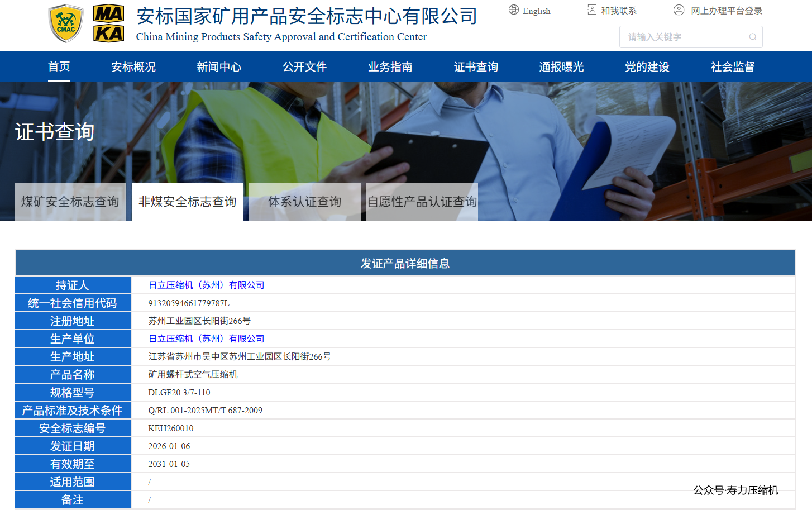812x510 pixels.
Task: Select 业务指南 in the navigation bar
Action: [x=390, y=67]
